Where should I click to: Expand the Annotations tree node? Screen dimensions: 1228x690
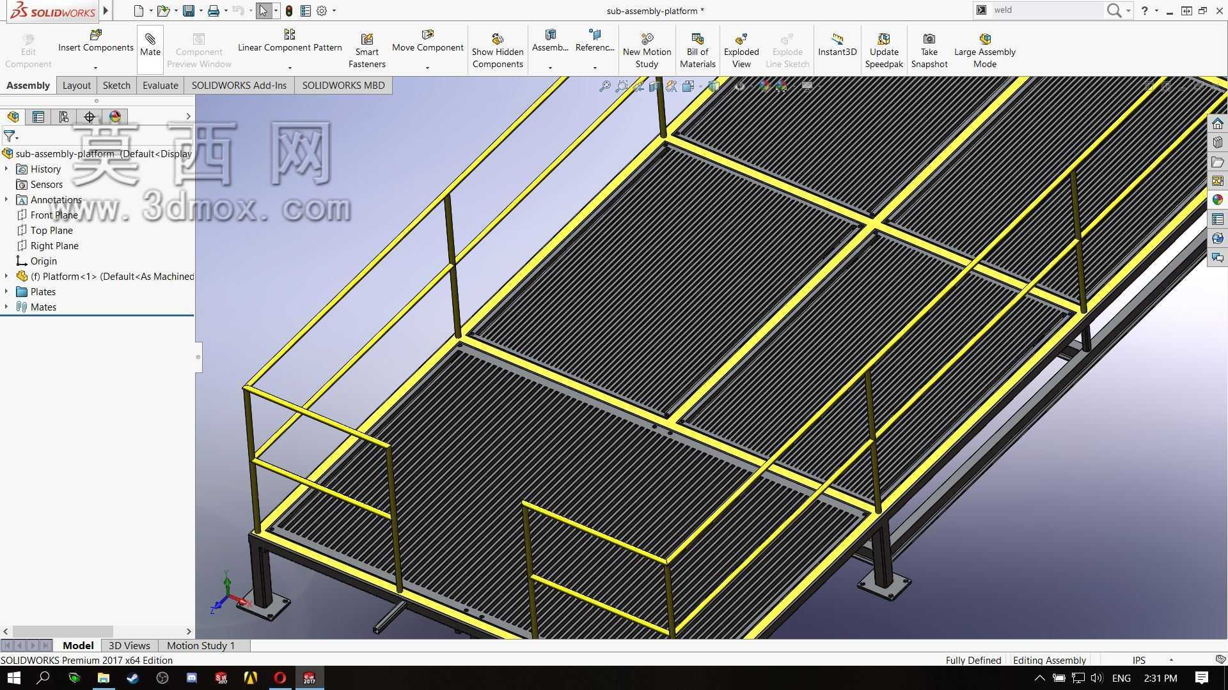point(6,199)
